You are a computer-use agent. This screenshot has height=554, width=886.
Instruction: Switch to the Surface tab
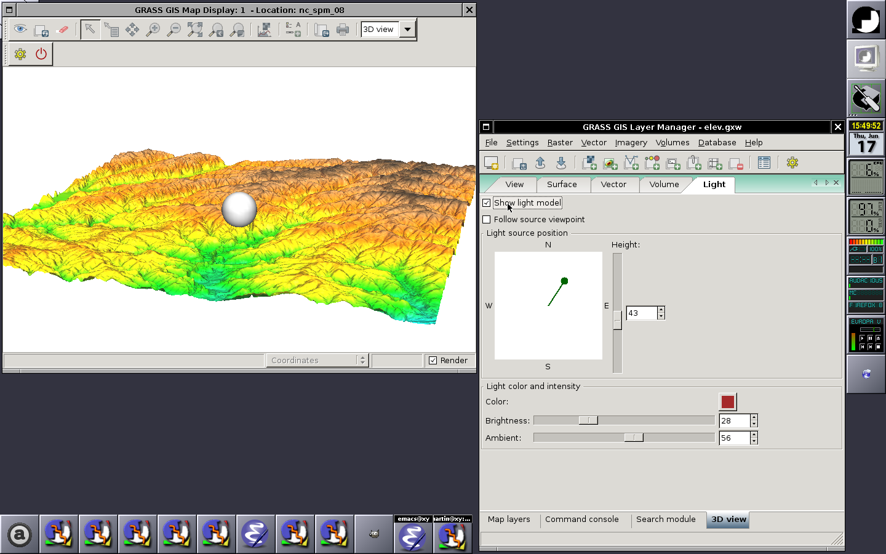562,184
